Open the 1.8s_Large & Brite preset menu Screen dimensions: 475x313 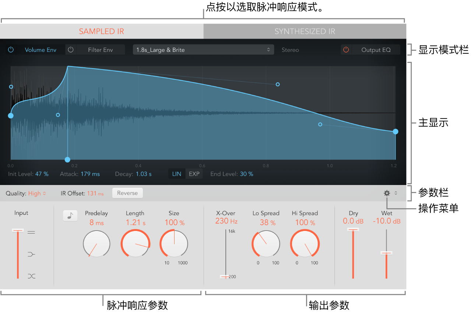(203, 49)
